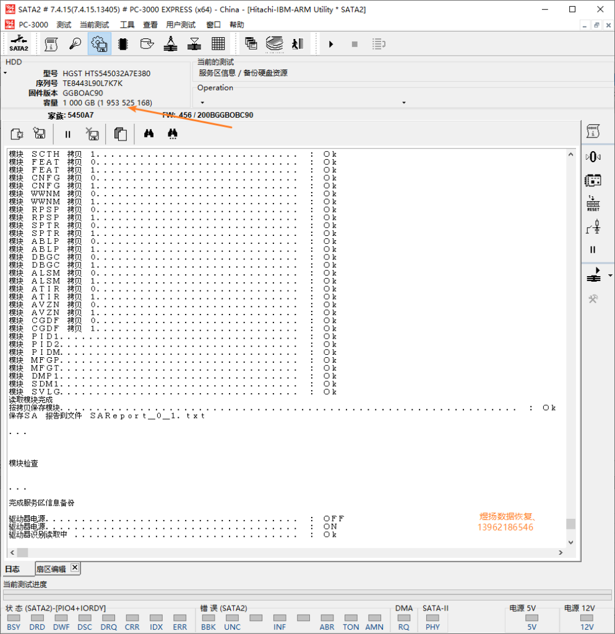
Task: Click the floppy-with-X icon in log toolbar
Action: pos(93,134)
